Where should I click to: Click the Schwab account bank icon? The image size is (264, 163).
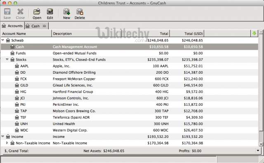8,40
